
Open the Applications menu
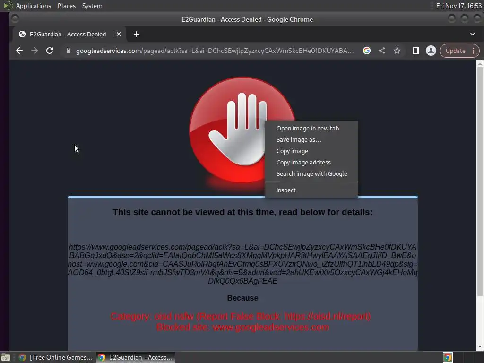click(34, 6)
